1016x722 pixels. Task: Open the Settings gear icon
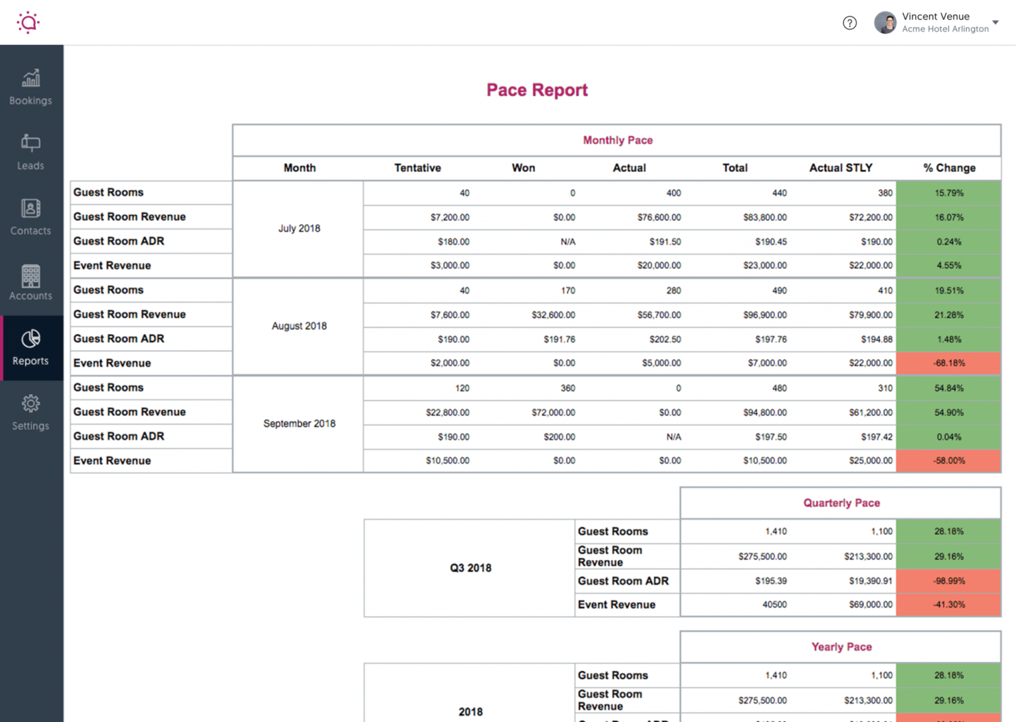[30, 404]
